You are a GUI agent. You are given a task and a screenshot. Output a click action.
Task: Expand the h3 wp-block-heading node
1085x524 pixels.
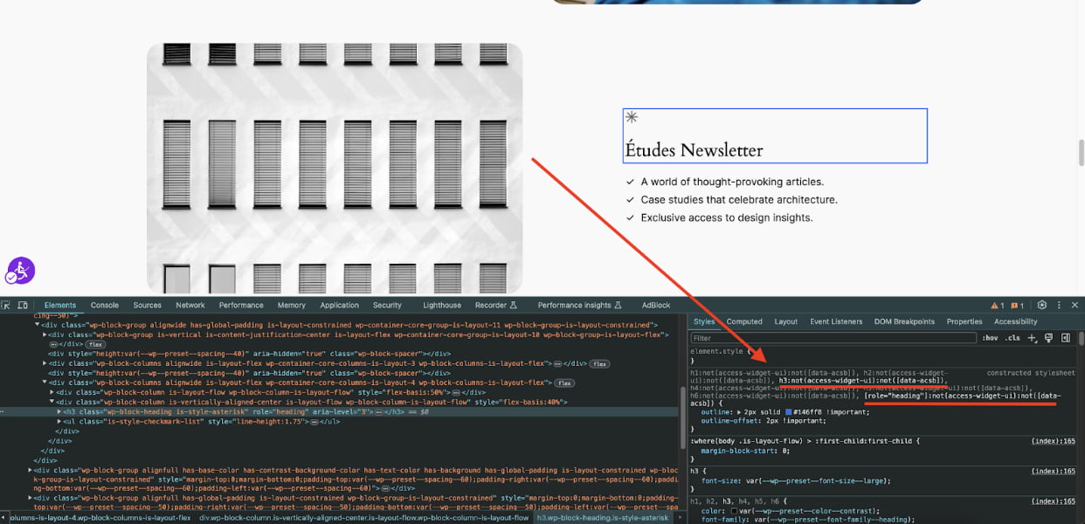(59, 411)
